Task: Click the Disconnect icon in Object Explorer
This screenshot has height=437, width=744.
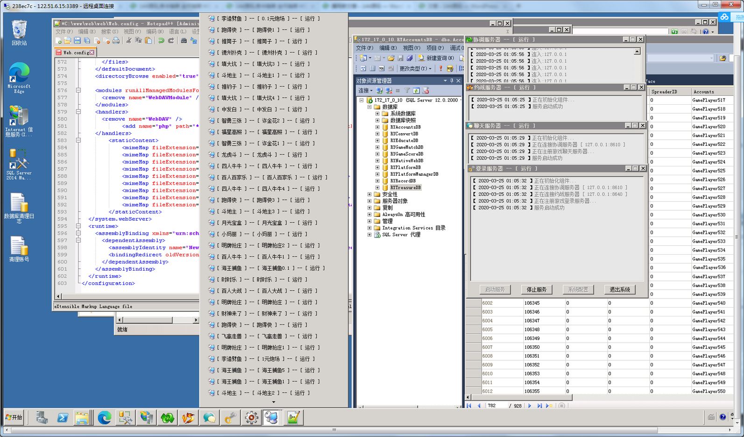Action: coord(389,91)
